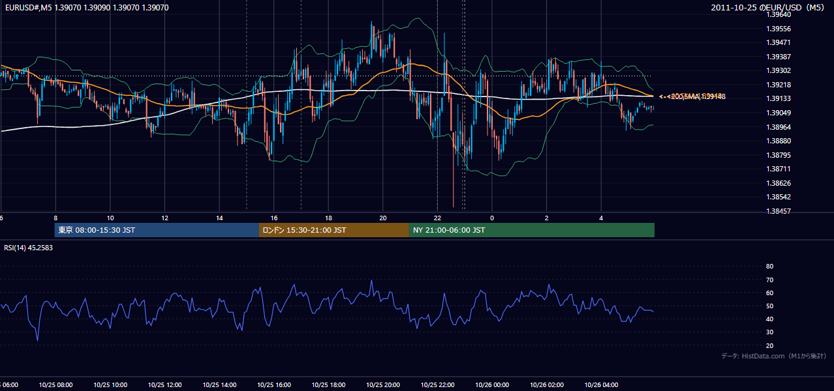This screenshot has height=391, width=834.
Task: Click the 10/25 08:00 bottom time label
Action: [55, 385]
